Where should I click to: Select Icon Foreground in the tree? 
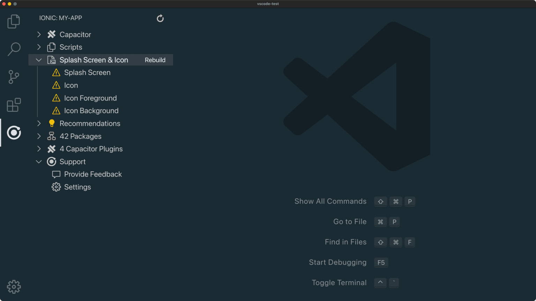[90, 98]
